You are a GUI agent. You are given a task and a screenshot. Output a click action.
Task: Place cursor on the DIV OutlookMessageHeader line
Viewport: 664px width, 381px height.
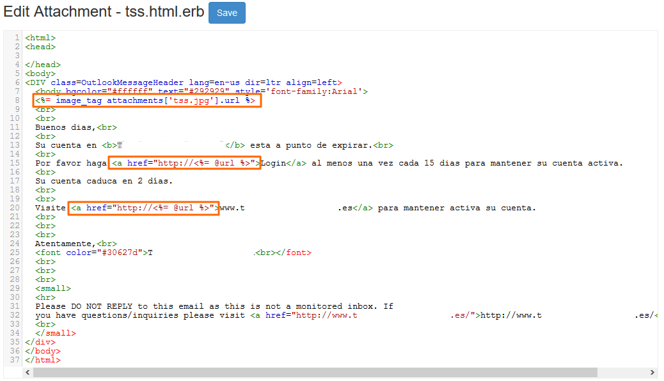pyautogui.click(x=184, y=82)
